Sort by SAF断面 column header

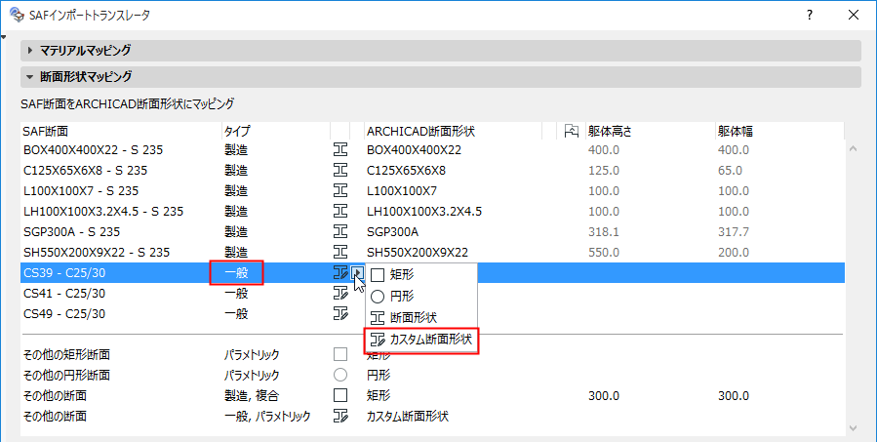coord(121,131)
